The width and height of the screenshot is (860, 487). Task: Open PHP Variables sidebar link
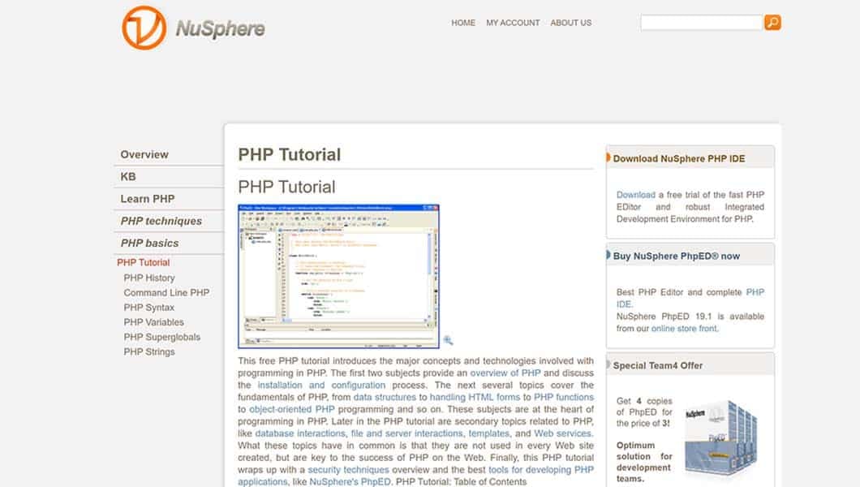(x=153, y=322)
